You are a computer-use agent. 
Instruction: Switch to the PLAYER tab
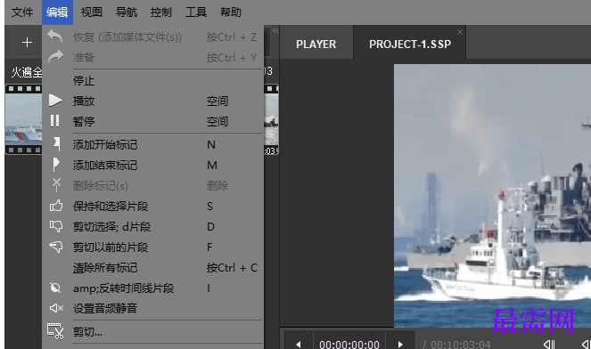316,44
